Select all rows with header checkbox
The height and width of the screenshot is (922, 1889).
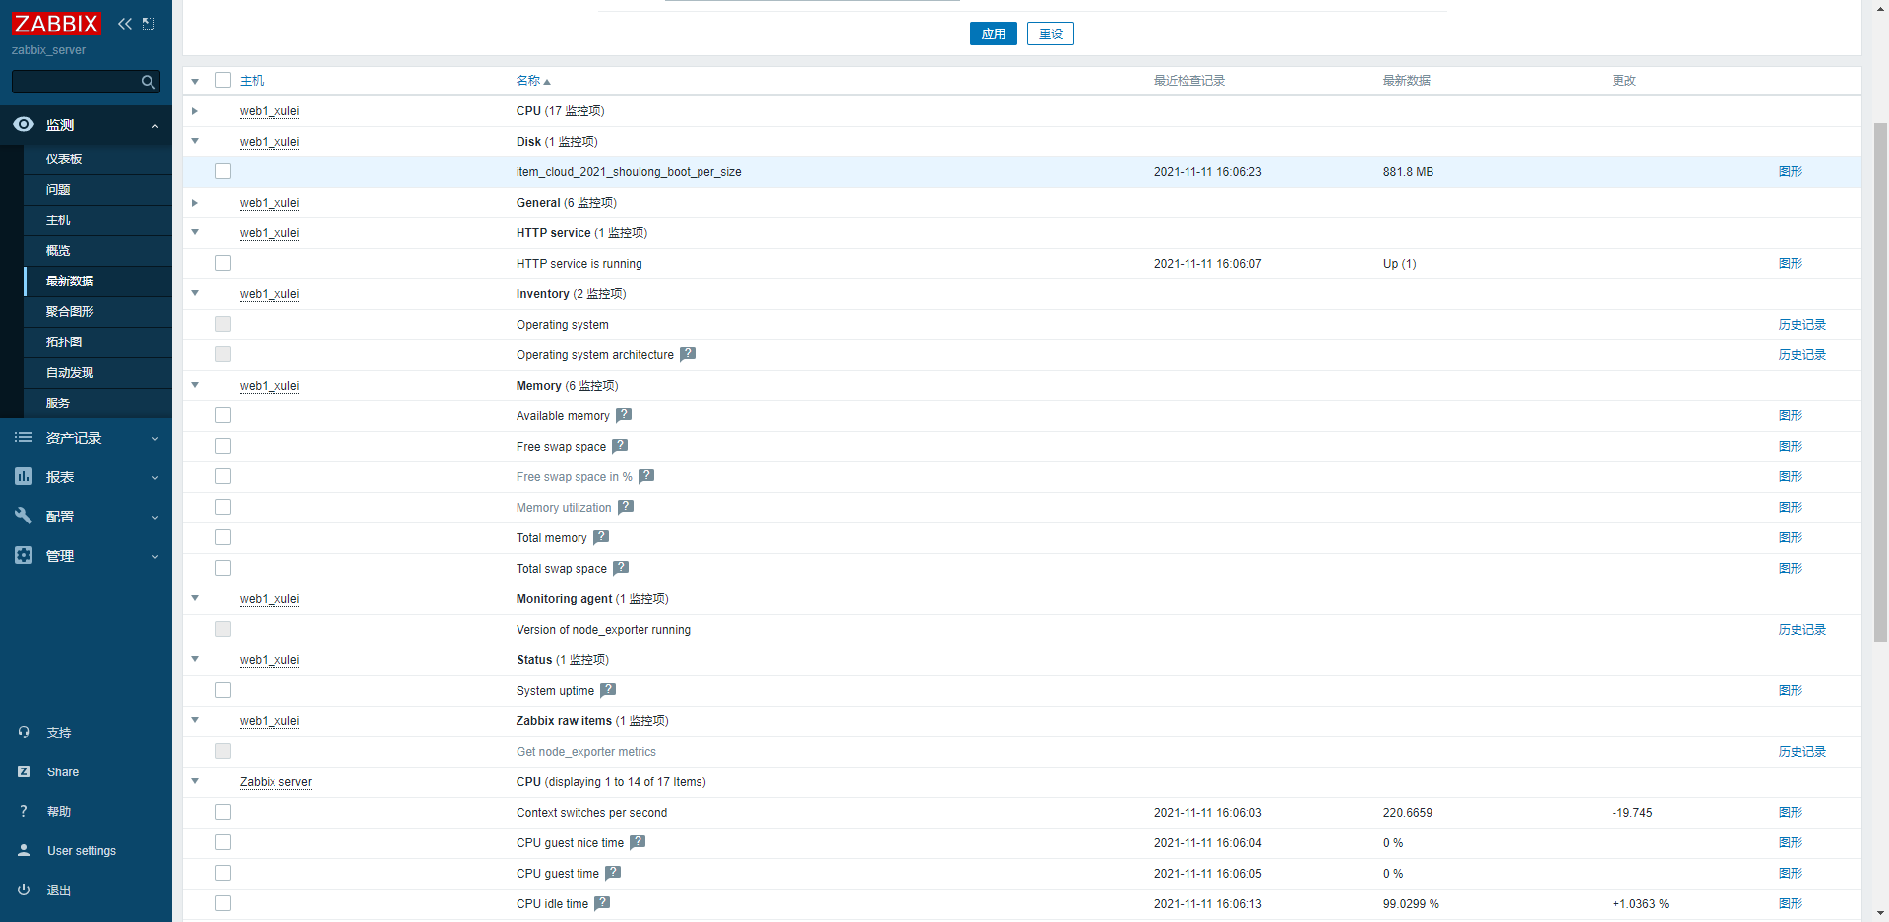pos(223,81)
